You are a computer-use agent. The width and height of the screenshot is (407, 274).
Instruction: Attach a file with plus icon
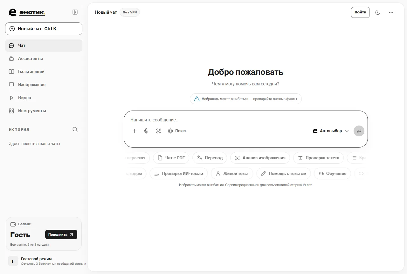pos(135,131)
